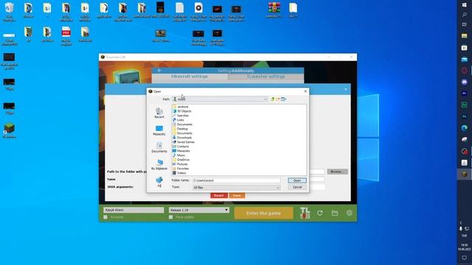Select the Videos folder

(179, 173)
